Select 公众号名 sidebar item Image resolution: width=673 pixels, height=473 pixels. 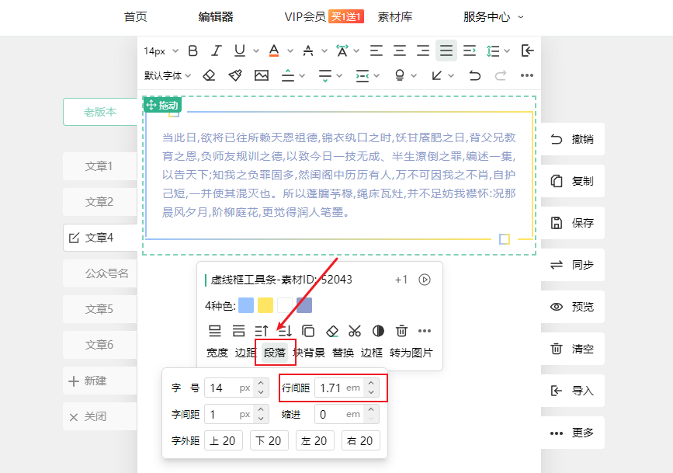click(99, 273)
